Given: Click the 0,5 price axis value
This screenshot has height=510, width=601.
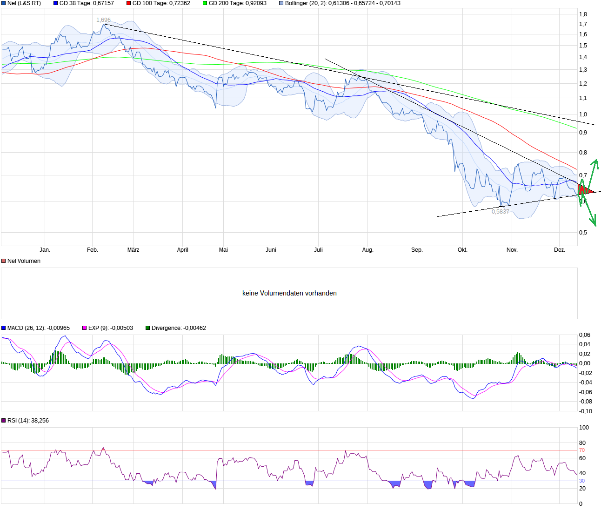Looking at the screenshot, I should 583,233.
